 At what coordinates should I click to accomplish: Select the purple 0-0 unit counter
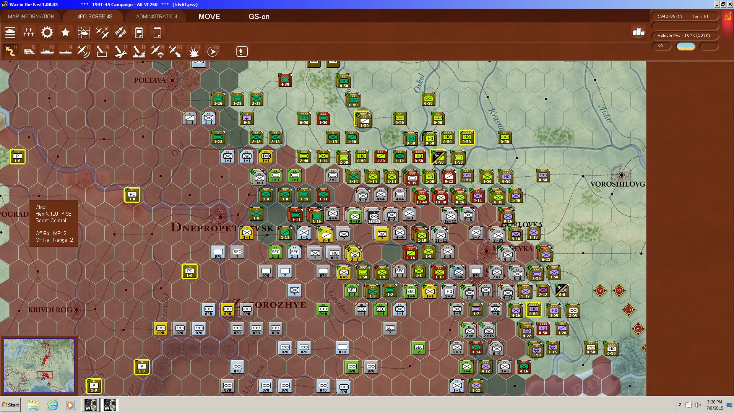click(x=247, y=119)
